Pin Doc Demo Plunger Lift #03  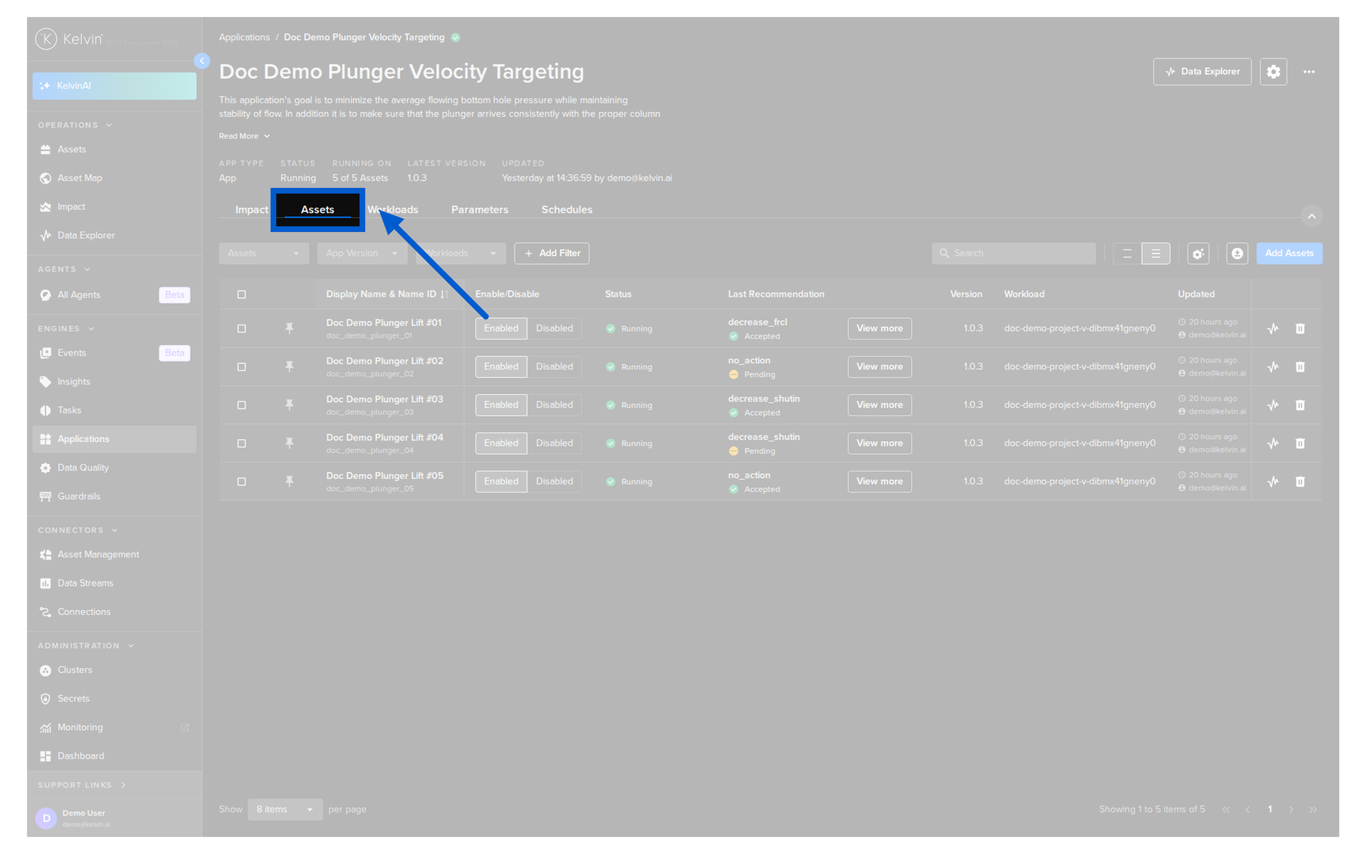pyautogui.click(x=289, y=405)
